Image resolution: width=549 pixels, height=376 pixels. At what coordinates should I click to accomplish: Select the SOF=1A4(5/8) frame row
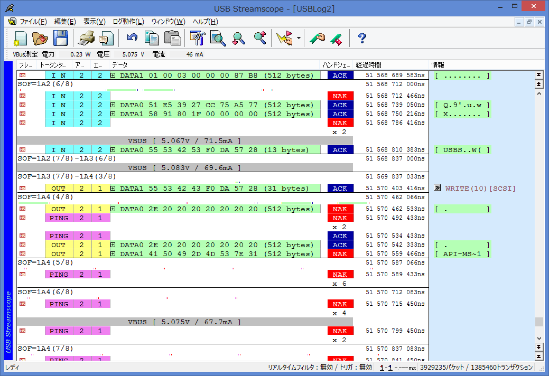[x=222, y=262]
